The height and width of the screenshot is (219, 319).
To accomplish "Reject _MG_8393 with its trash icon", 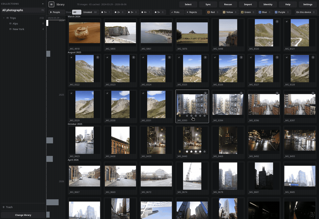I will point(180,116).
